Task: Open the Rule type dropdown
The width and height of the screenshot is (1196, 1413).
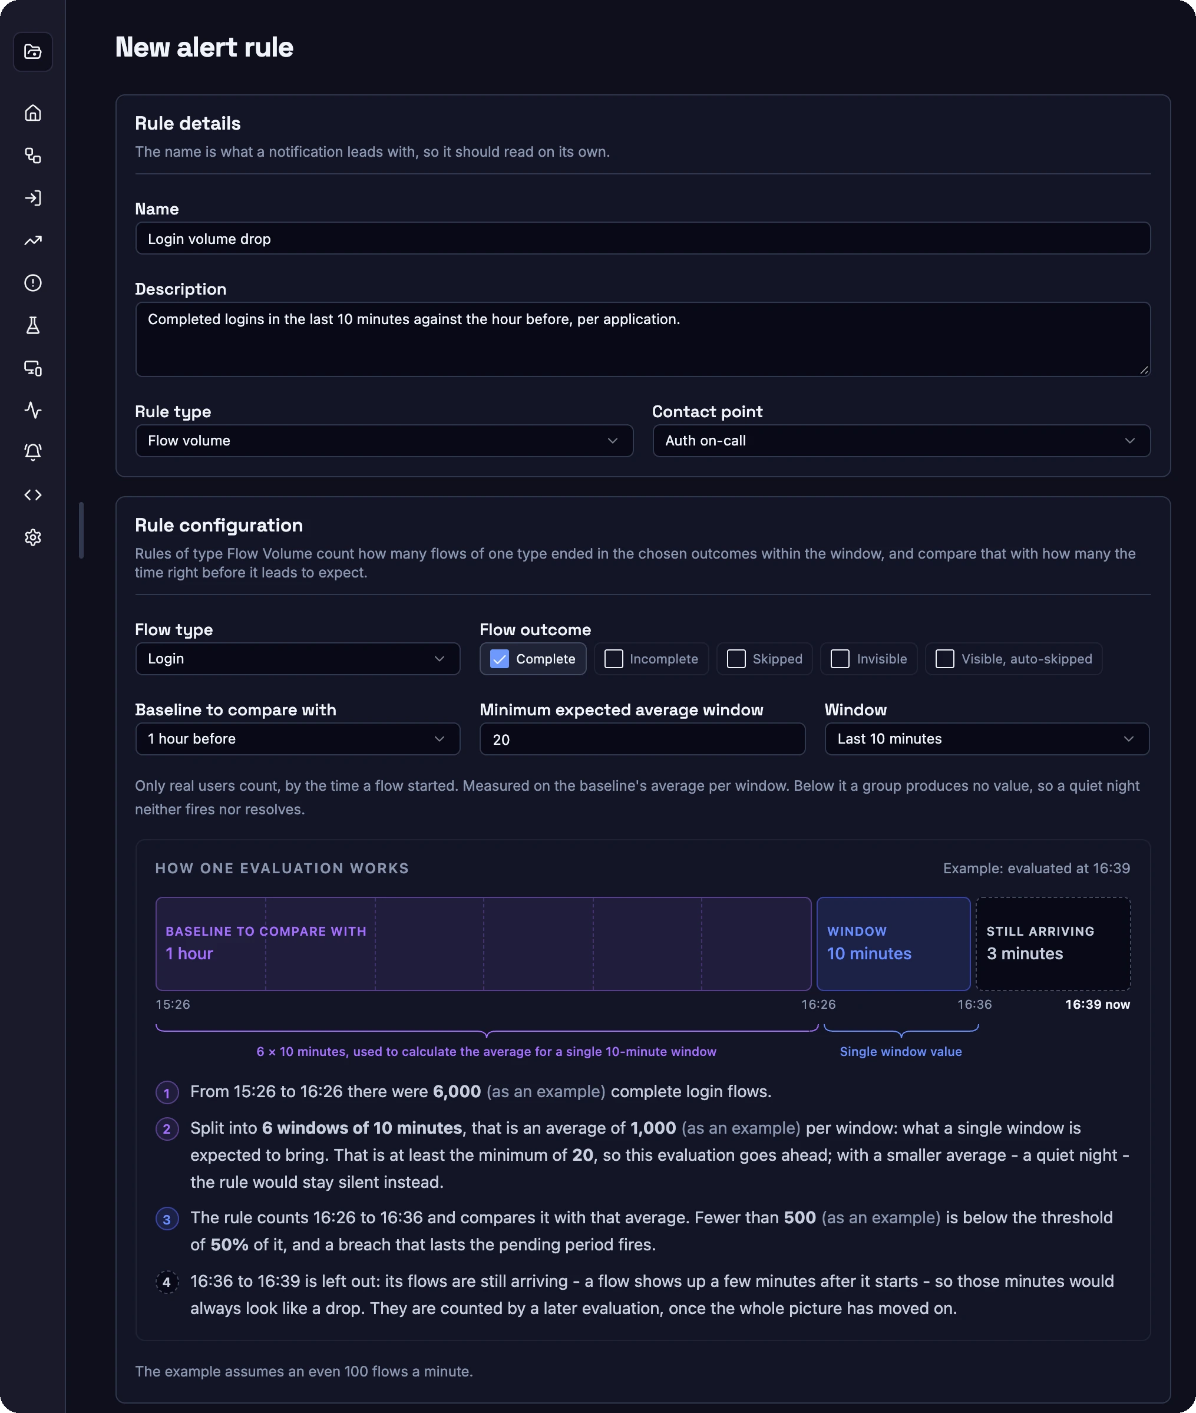Action: point(384,441)
